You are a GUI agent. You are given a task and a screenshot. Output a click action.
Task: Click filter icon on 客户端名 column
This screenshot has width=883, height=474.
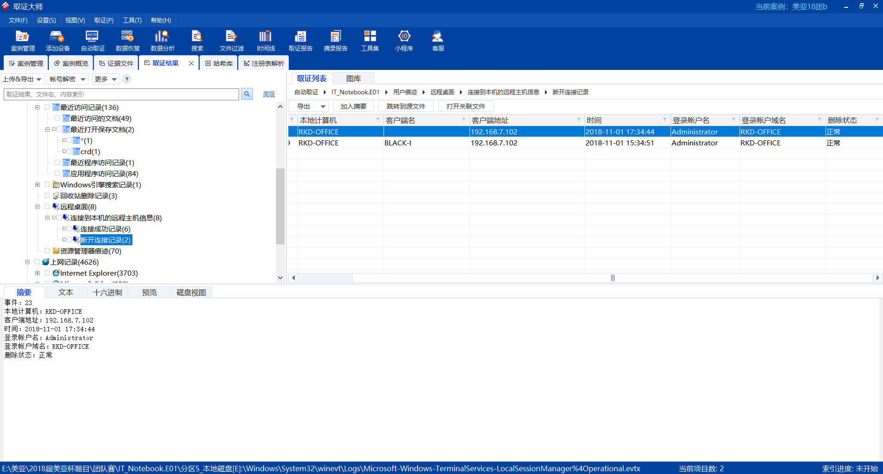tap(464, 120)
